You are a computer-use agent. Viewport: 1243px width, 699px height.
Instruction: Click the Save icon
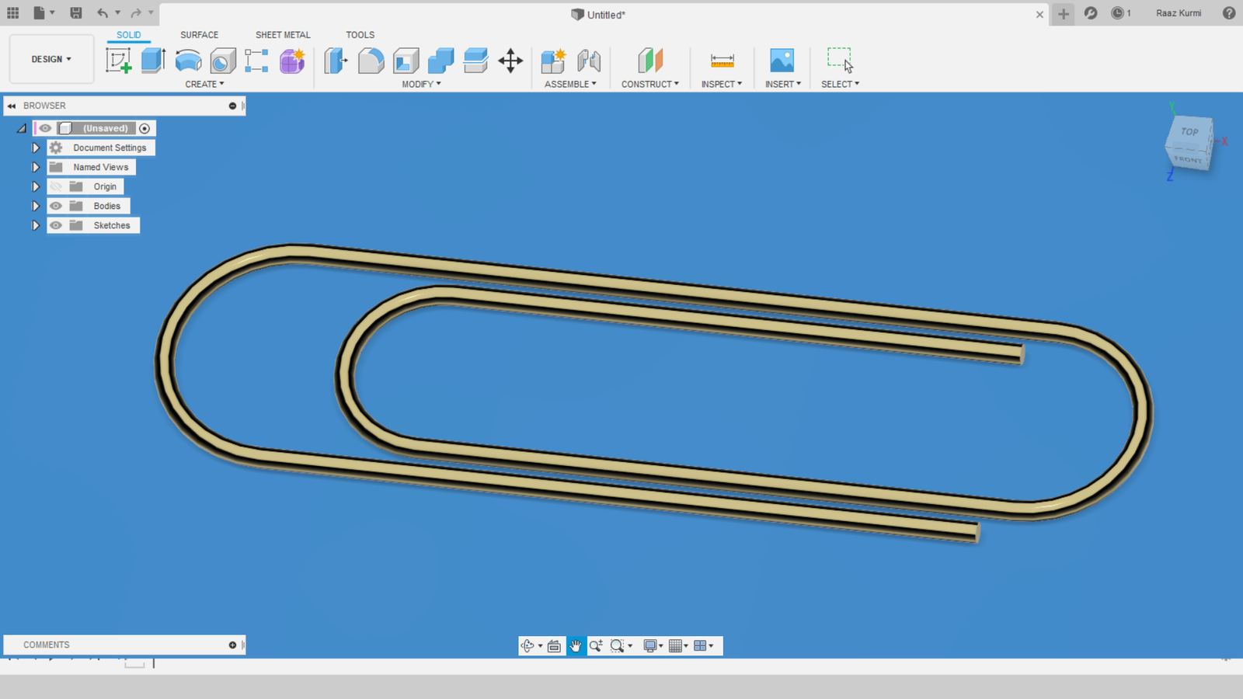76,13
